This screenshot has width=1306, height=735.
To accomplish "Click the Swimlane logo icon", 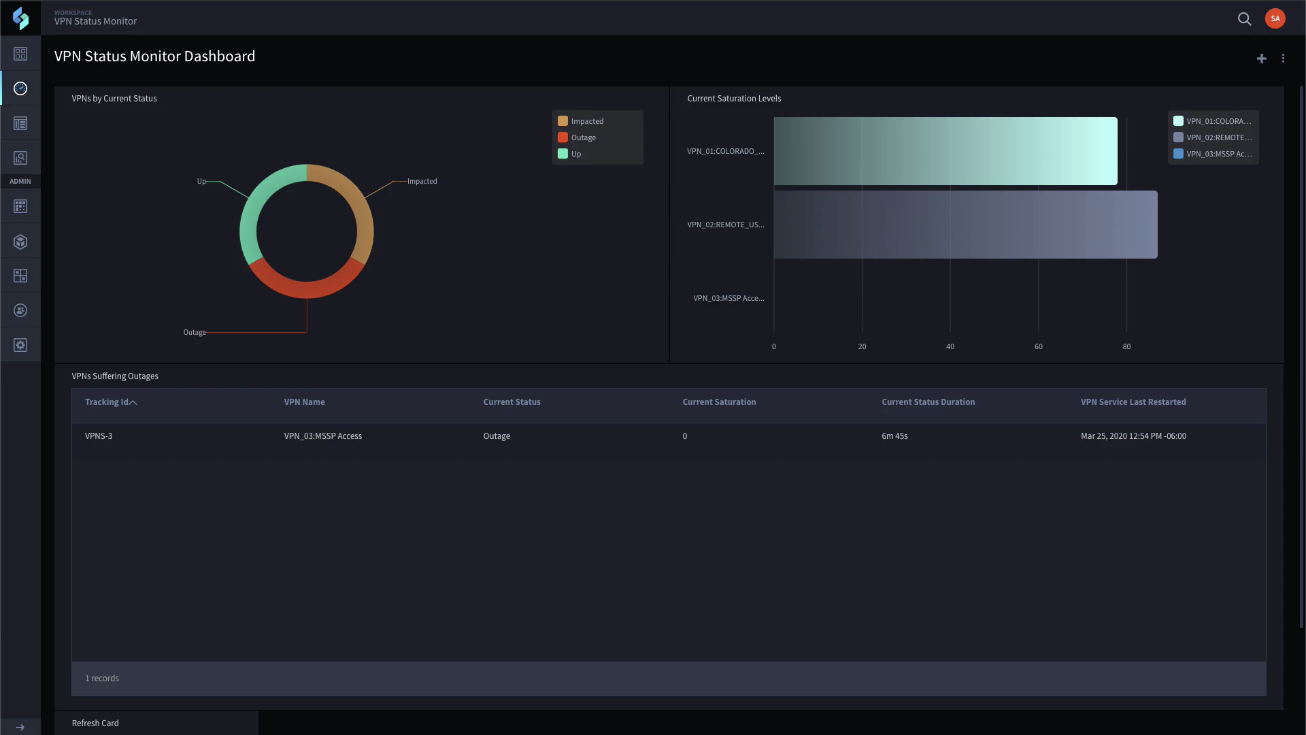I will [x=20, y=18].
